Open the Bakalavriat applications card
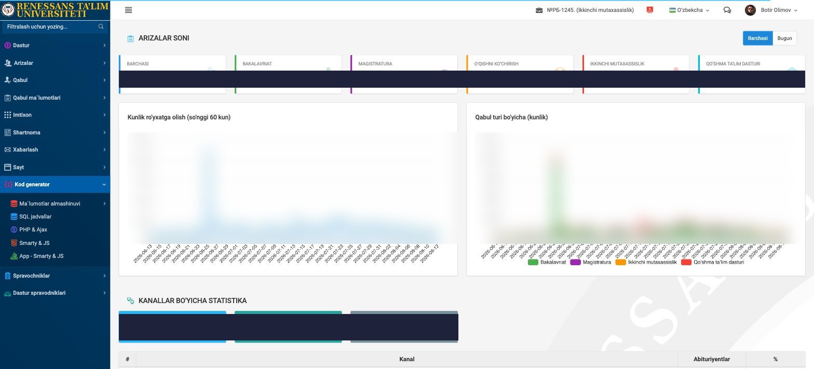 pos(288,74)
